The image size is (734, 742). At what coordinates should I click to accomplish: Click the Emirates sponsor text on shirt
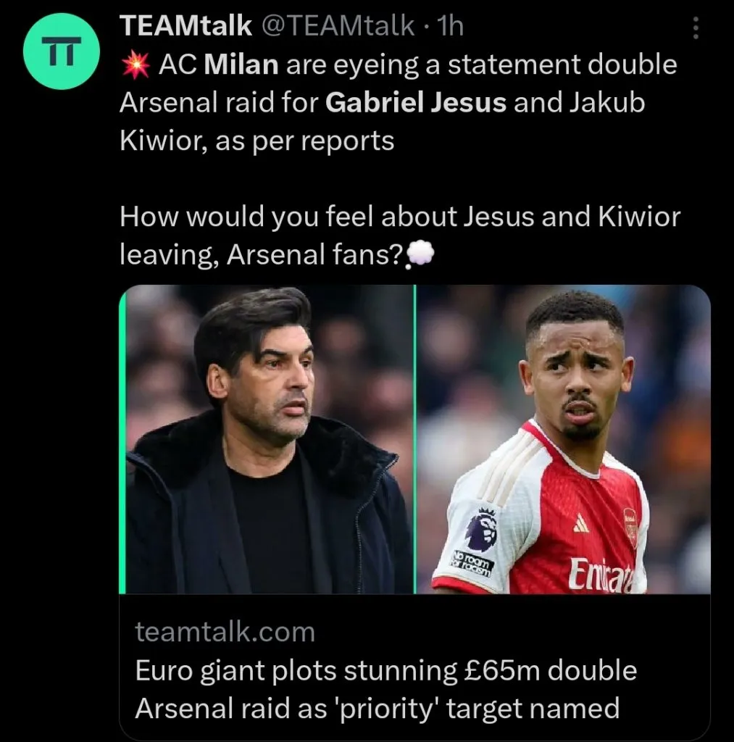tap(600, 576)
